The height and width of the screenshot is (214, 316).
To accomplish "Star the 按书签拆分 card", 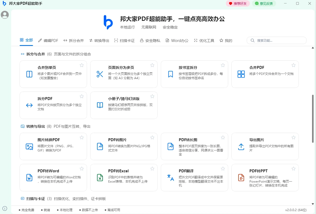I will pos(223,65).
